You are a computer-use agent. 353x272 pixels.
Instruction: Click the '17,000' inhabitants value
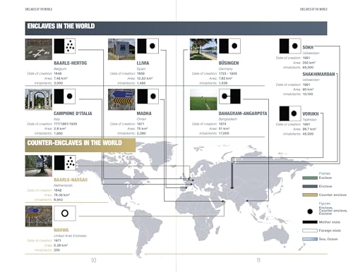click(x=224, y=133)
